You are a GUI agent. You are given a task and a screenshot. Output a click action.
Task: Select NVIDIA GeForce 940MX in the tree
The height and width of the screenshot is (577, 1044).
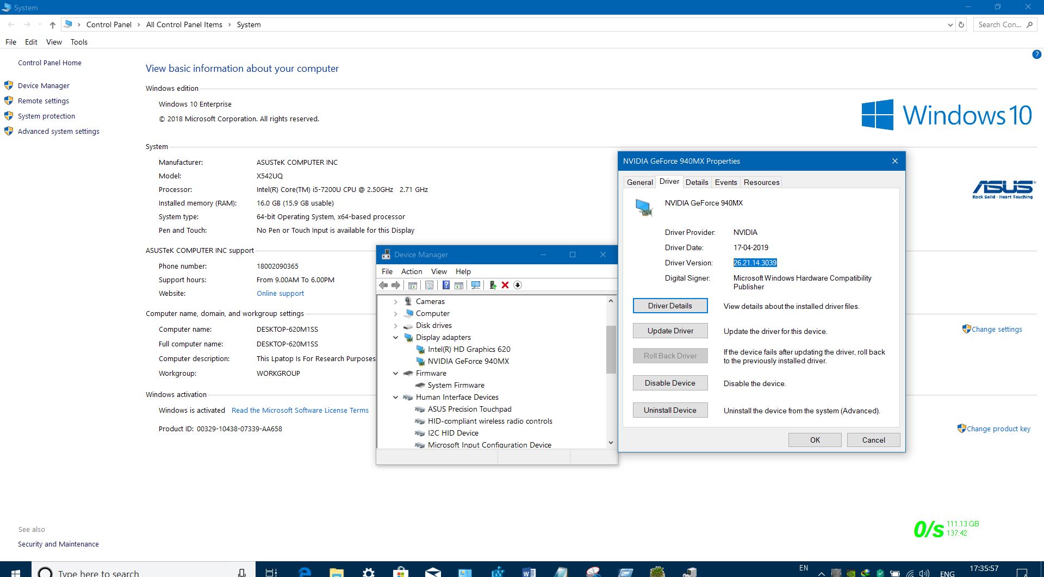(x=468, y=361)
